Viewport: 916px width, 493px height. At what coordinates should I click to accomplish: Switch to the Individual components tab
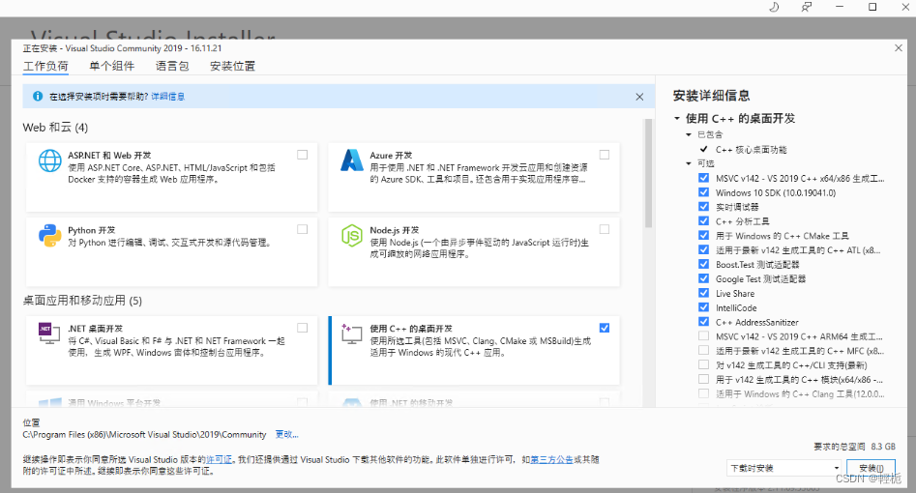pyautogui.click(x=111, y=66)
